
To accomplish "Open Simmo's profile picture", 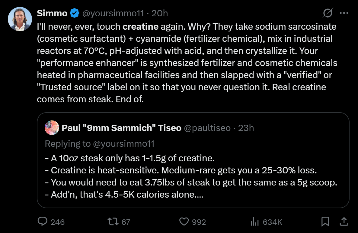I will click(x=20, y=19).
